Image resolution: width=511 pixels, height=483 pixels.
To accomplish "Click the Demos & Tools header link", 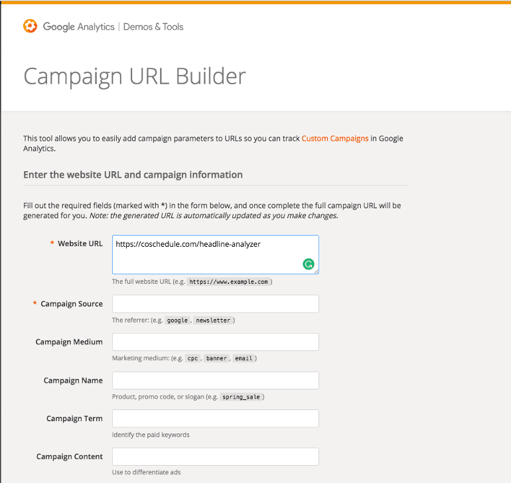I will point(153,27).
